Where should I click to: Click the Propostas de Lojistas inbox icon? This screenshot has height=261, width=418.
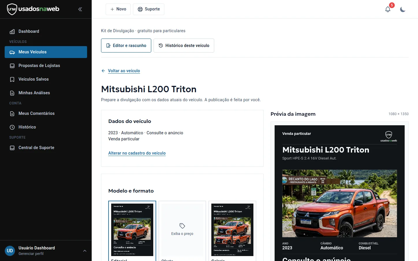tap(12, 66)
